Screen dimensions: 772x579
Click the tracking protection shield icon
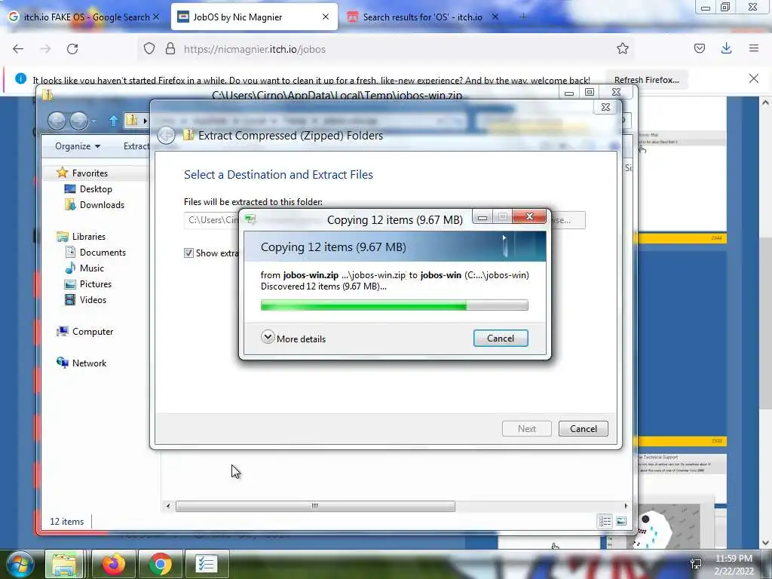pyautogui.click(x=149, y=49)
